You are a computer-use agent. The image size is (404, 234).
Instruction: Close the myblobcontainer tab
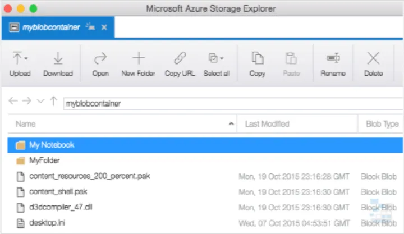coord(104,27)
